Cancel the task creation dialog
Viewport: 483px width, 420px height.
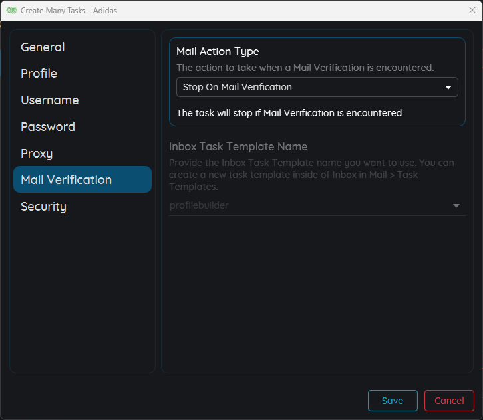[449, 401]
